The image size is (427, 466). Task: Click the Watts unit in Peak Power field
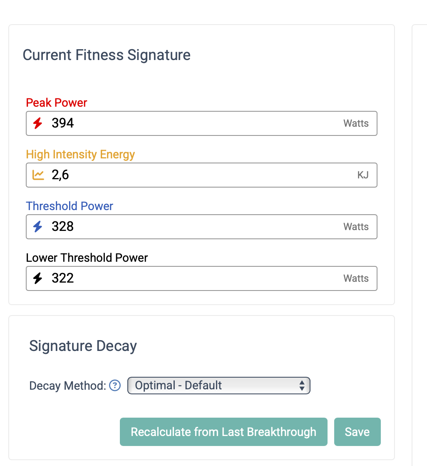[356, 123]
